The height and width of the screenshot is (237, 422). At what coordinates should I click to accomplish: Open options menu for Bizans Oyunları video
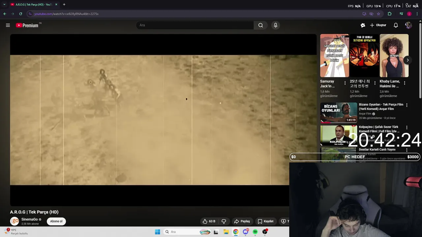(407, 105)
